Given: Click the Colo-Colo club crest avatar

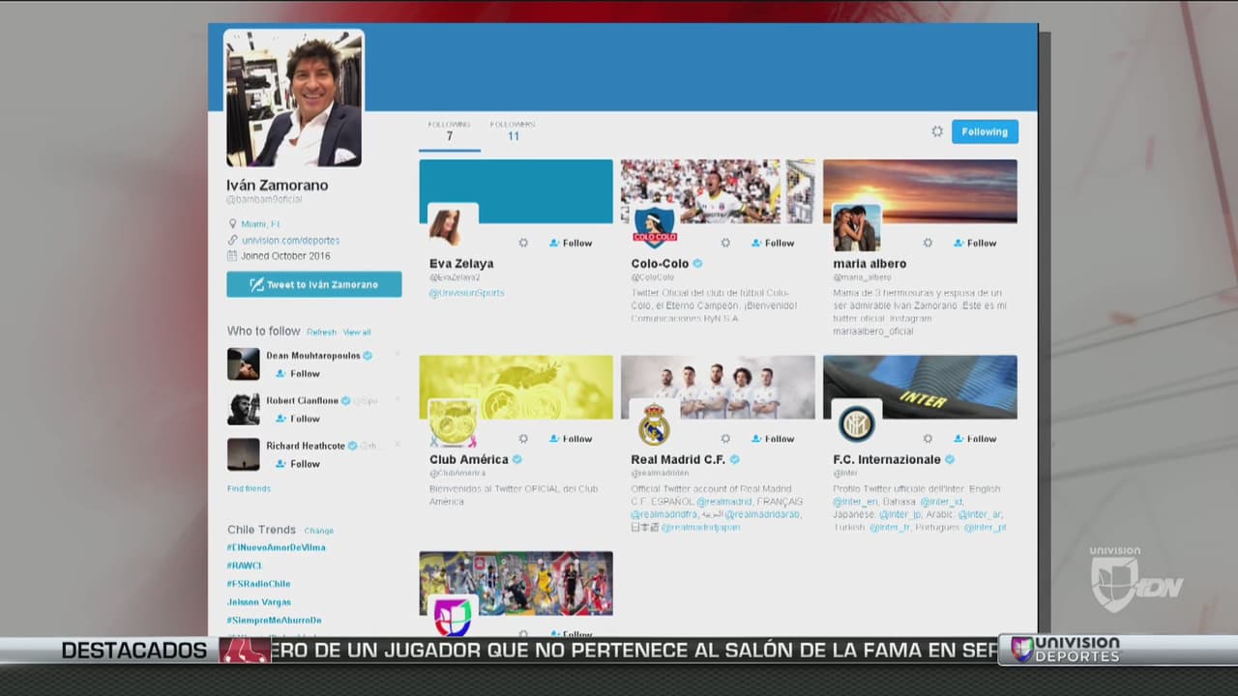Looking at the screenshot, I should point(654,228).
